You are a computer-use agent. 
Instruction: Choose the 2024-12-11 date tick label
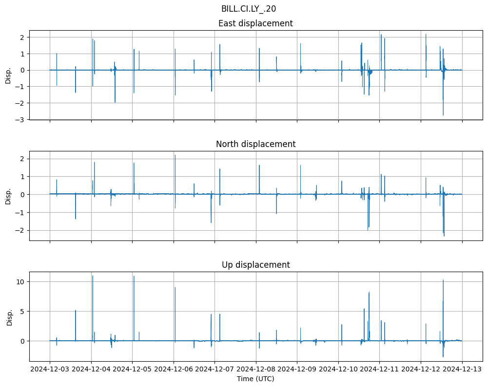click(x=380, y=369)
